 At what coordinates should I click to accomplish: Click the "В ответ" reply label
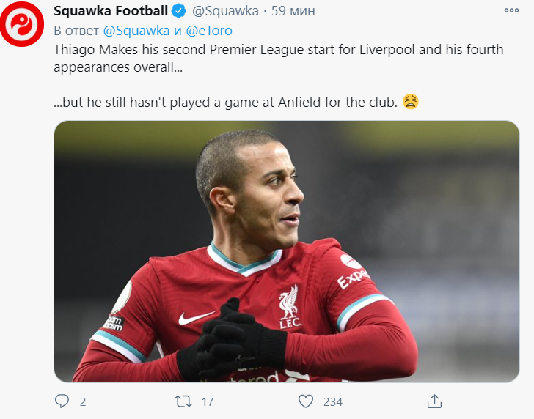tap(77, 31)
